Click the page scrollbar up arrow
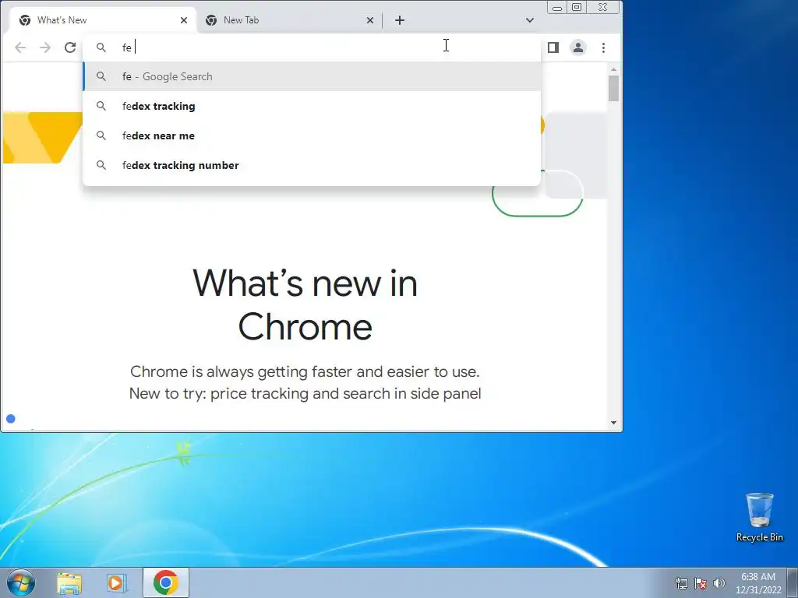The width and height of the screenshot is (798, 598). pyautogui.click(x=613, y=69)
